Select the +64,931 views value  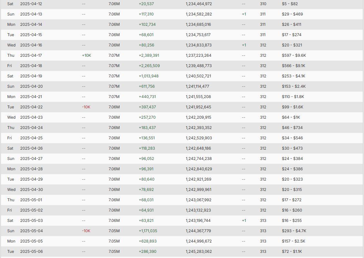146,210
